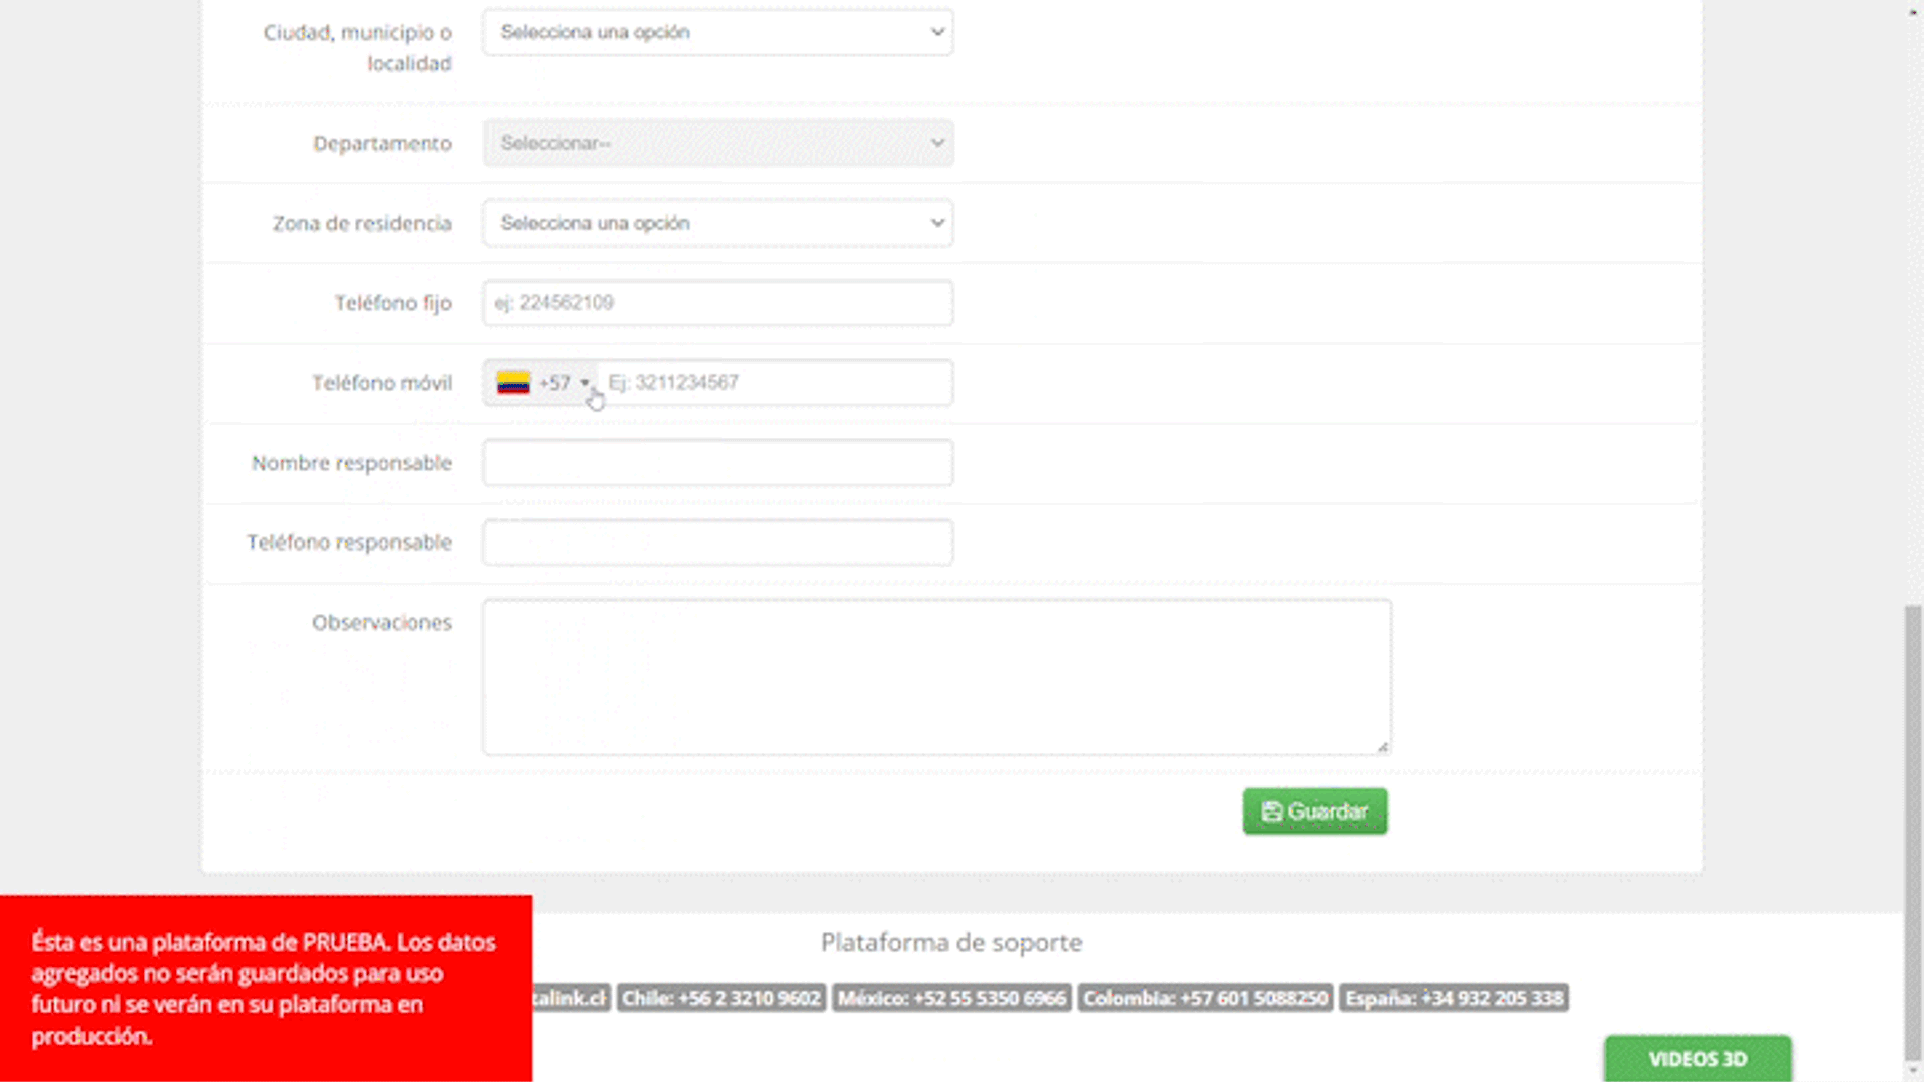This screenshot has height=1082, width=1924.
Task: Open the VIDEOS 3D button
Action: 1698,1059
